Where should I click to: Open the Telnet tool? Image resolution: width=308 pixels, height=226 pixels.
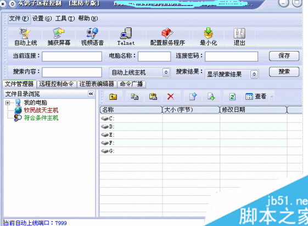pyautogui.click(x=126, y=37)
